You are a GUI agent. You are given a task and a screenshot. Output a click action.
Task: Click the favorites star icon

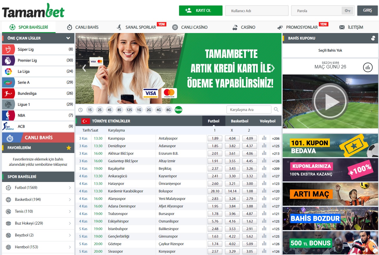69,148
